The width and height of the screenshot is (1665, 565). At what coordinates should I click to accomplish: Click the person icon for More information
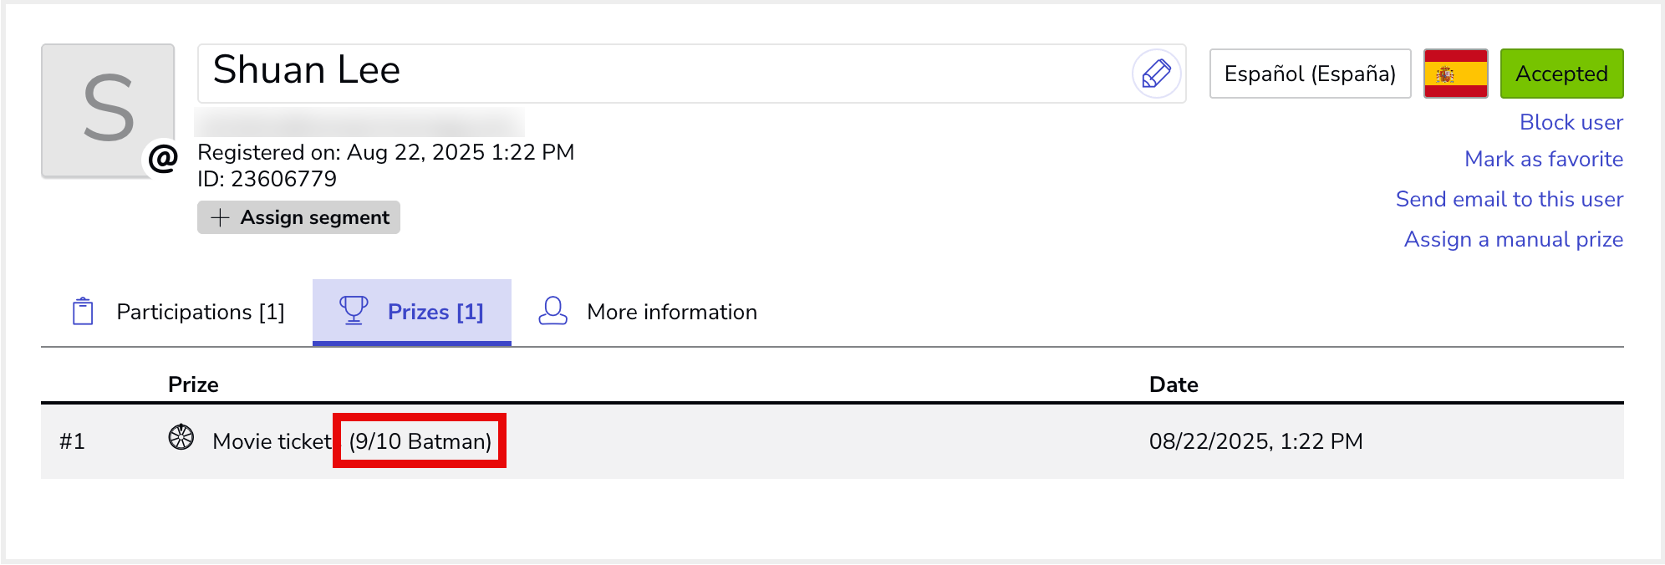[552, 311]
